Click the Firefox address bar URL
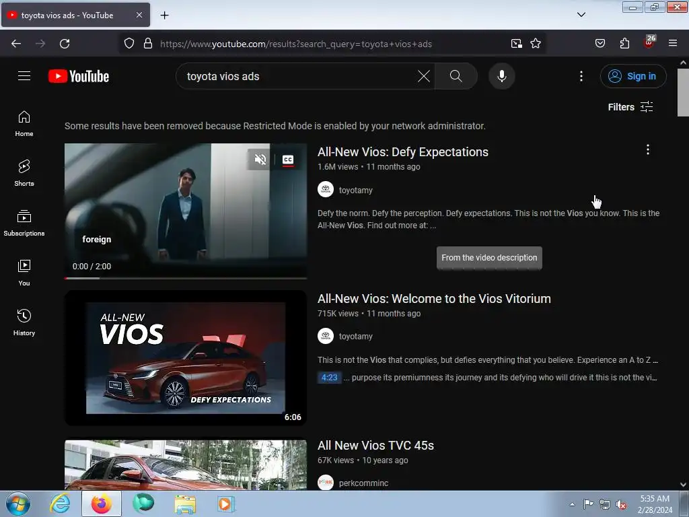The width and height of the screenshot is (689, 517). point(296,44)
